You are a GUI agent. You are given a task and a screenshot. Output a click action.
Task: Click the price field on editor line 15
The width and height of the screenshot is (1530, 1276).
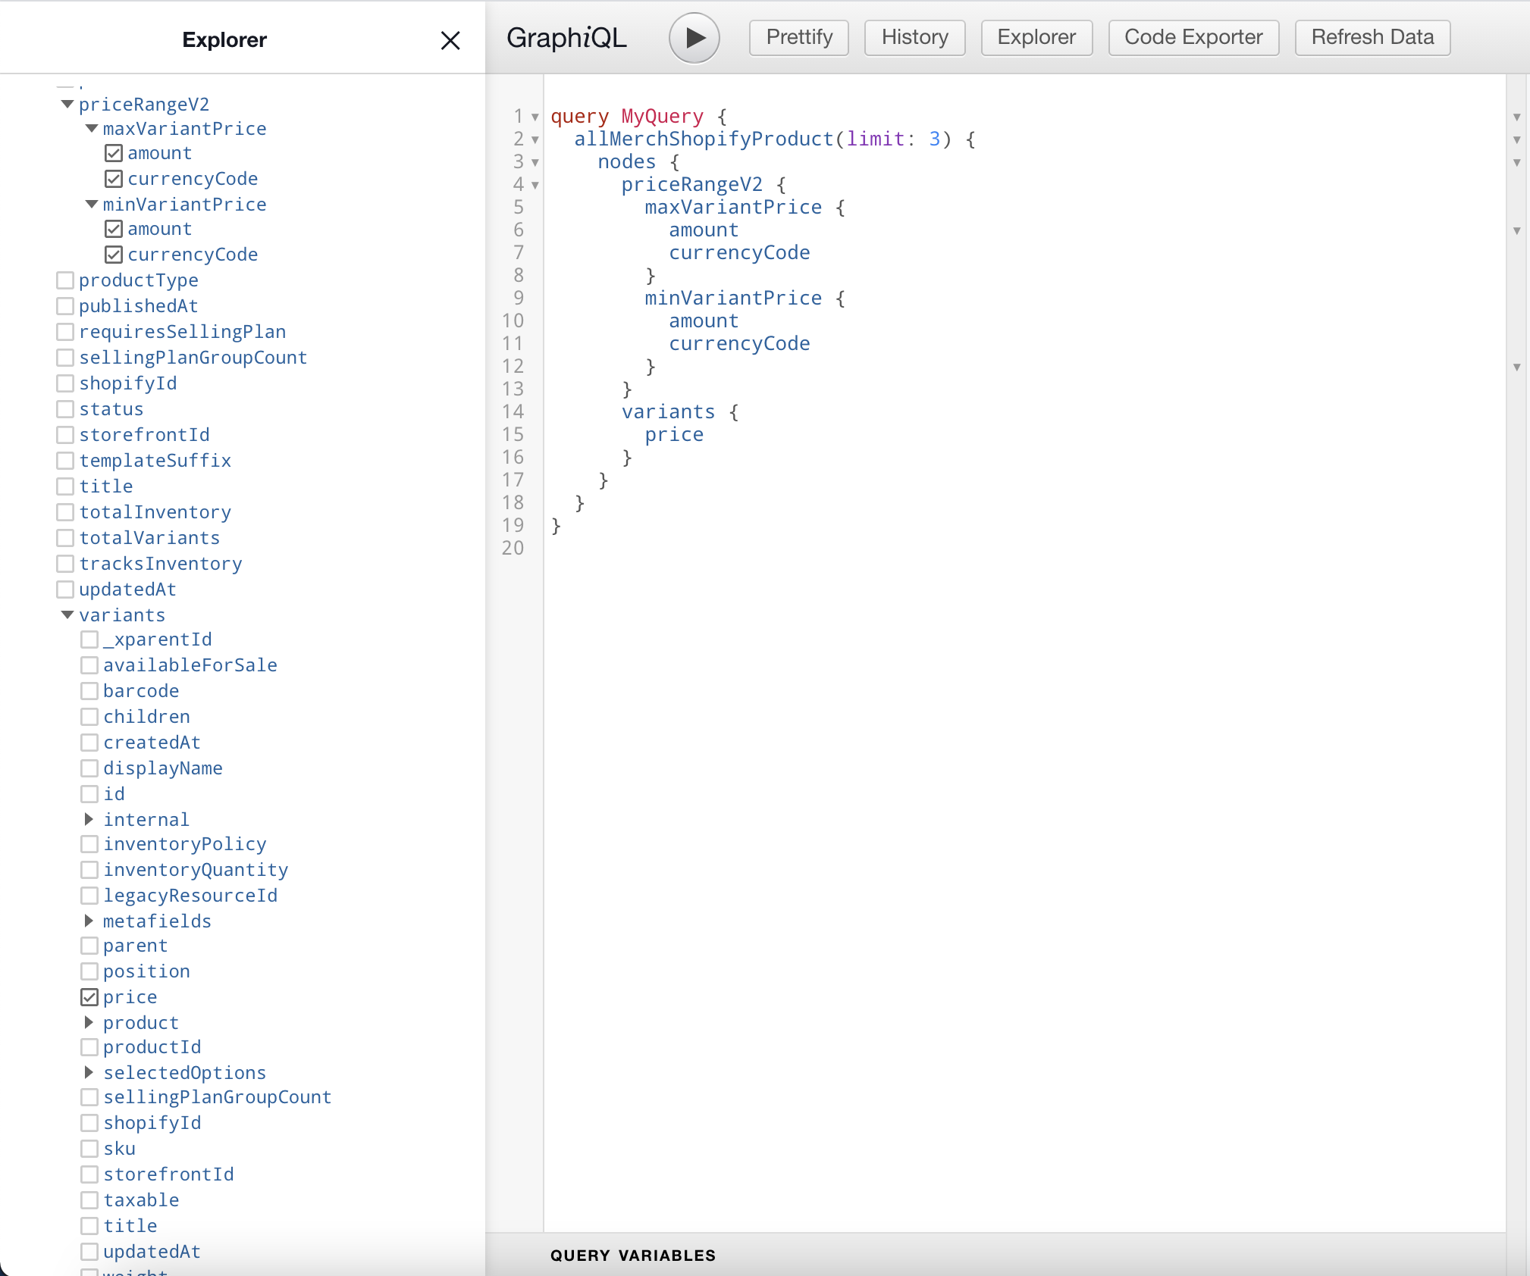674,434
